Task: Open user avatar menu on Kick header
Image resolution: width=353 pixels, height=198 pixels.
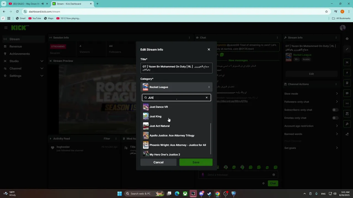Action: click(x=343, y=28)
